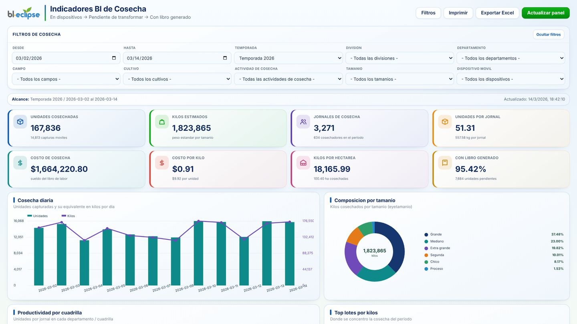Hide filters using Ocultar filtros
Viewport: 577px width, 324px height.
coord(549,34)
